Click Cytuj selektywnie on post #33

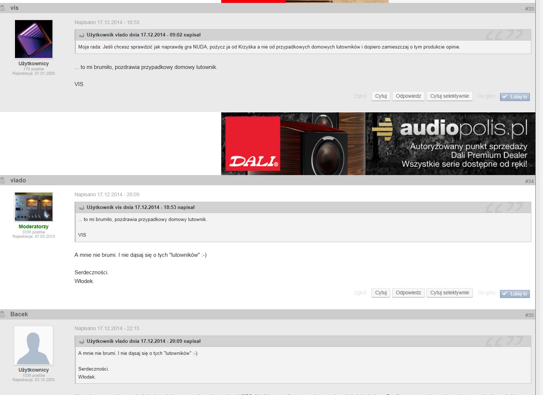(x=449, y=96)
